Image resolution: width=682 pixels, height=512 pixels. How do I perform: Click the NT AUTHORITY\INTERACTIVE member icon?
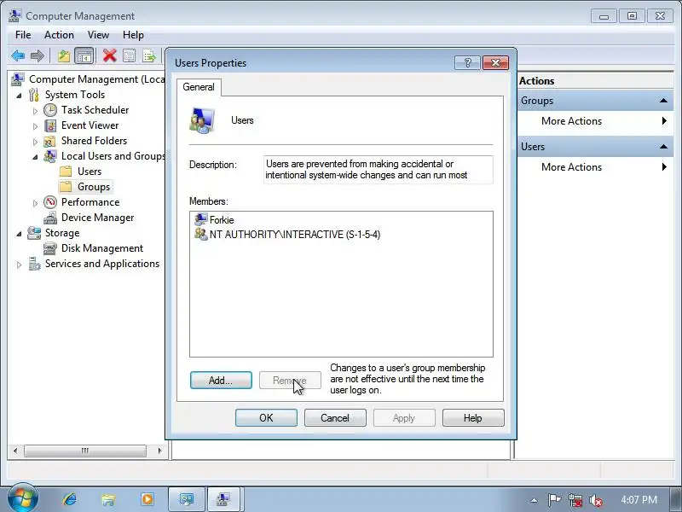pyautogui.click(x=200, y=234)
